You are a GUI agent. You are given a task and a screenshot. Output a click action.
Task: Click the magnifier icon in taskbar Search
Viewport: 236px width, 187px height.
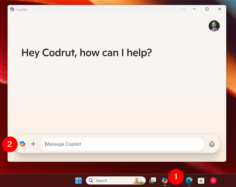(x=91, y=180)
